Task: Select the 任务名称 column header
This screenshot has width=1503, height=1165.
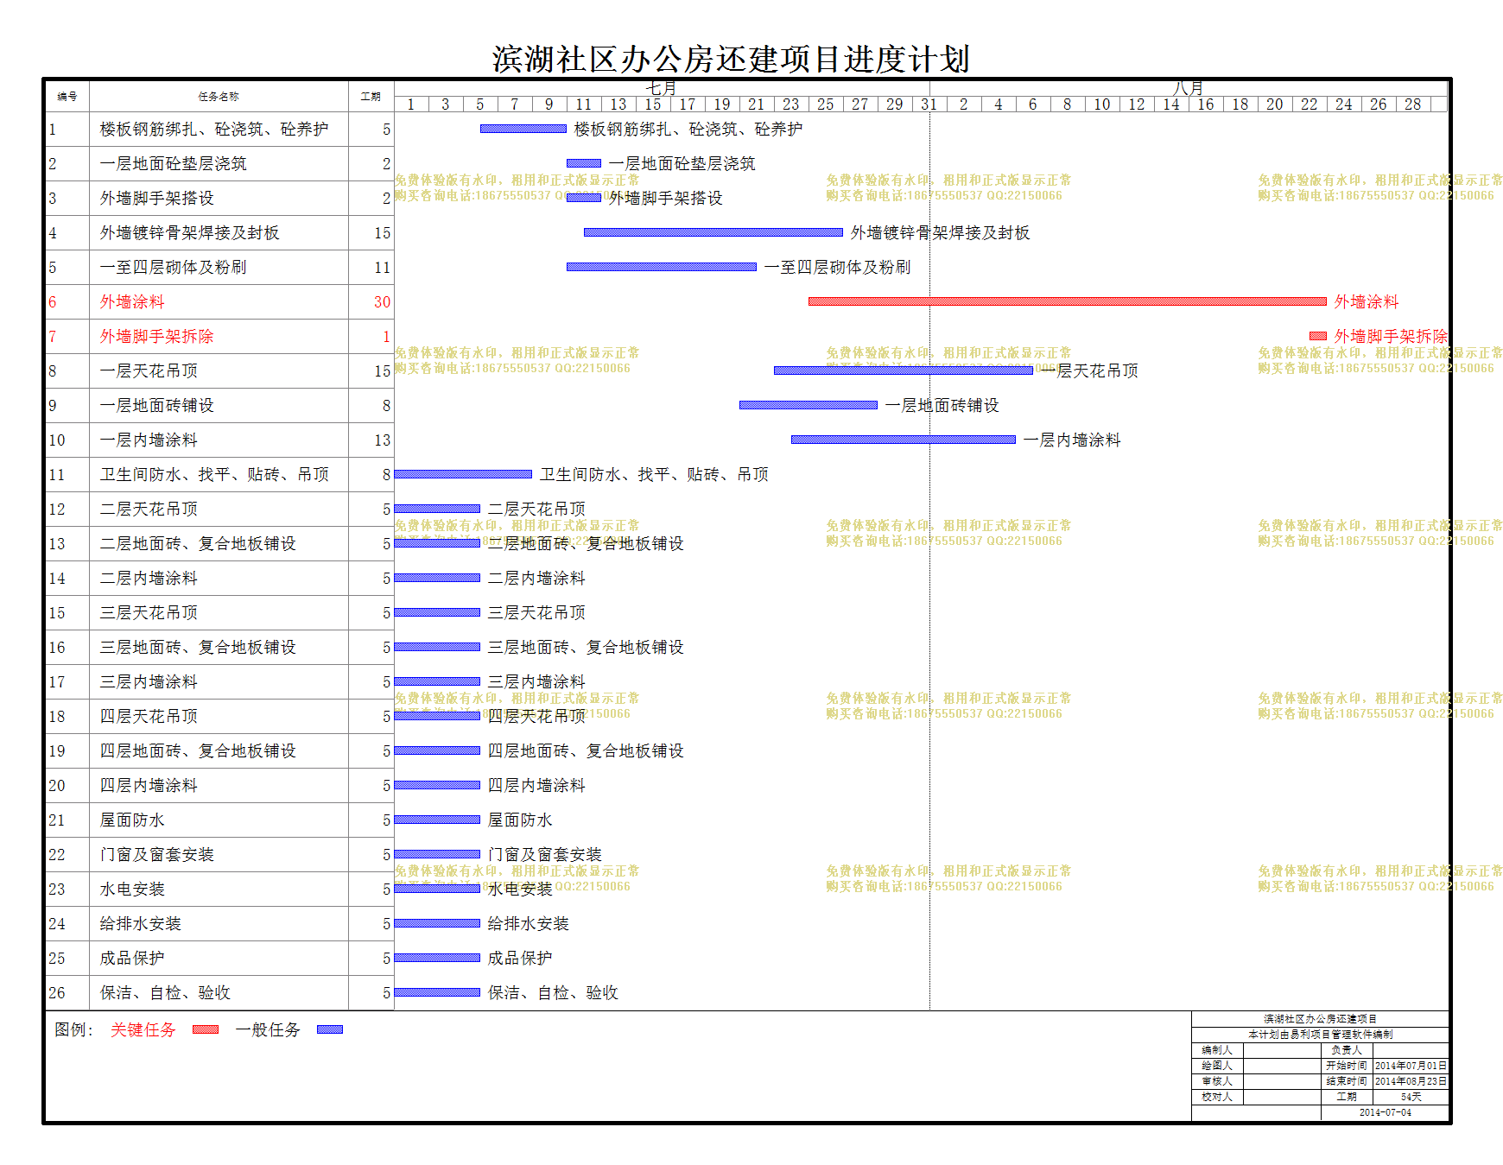Action: click(219, 97)
